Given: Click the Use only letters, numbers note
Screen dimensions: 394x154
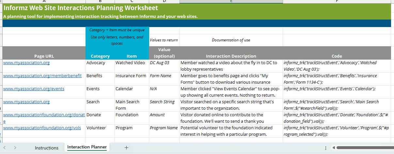Looking at the screenshot, I should (117, 40).
